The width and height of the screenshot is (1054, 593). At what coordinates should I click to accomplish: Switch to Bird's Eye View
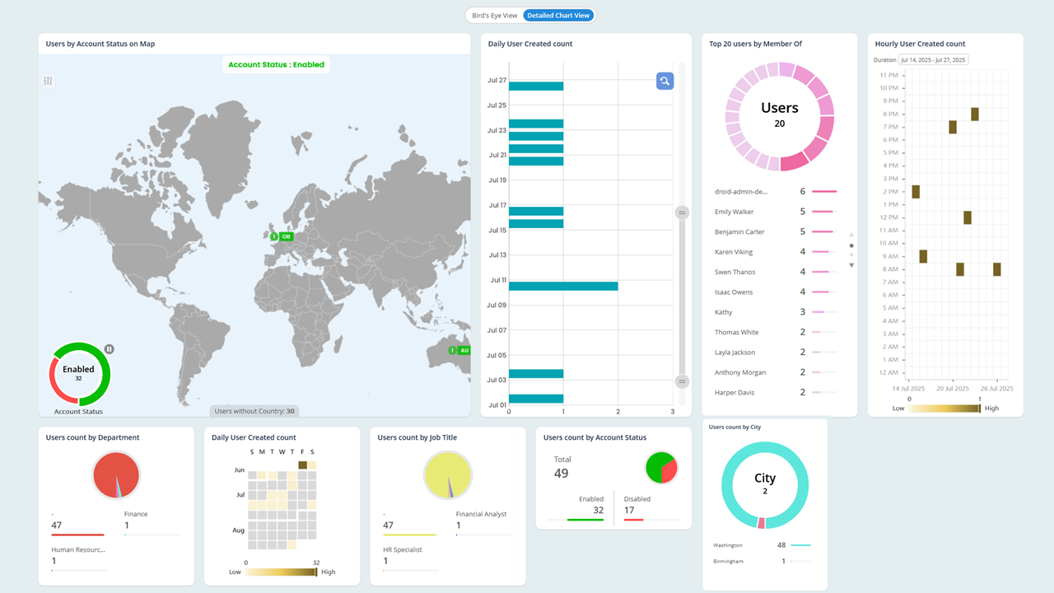point(493,15)
